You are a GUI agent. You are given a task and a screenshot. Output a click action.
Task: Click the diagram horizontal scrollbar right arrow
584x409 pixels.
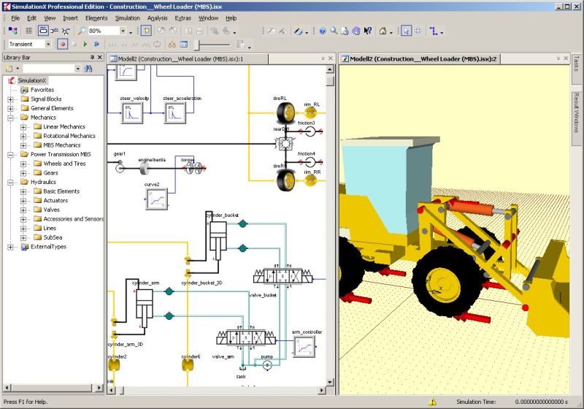click(322, 390)
